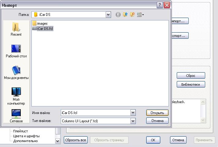Click the Экспорт button in background window
218x147 pixels.
click(180, 36)
